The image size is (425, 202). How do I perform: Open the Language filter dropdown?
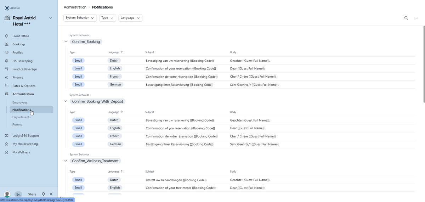(x=130, y=18)
